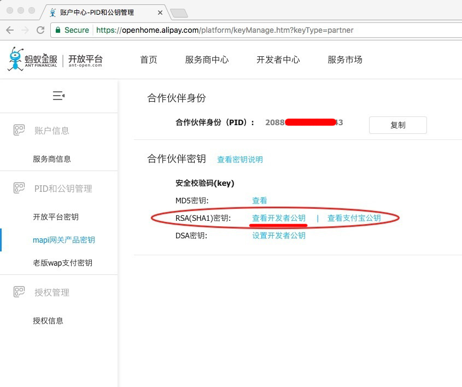This screenshot has width=462, height=387.
Task: Click the PID和公钥管理 section icon
Action: [19, 189]
